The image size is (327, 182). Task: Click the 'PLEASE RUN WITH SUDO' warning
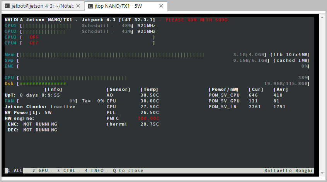tap(196, 20)
